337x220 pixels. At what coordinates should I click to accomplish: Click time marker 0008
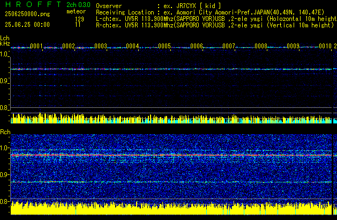point(261,46)
